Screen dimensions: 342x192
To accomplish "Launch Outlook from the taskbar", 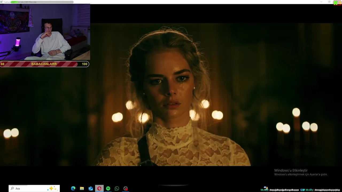I will click(91, 189).
